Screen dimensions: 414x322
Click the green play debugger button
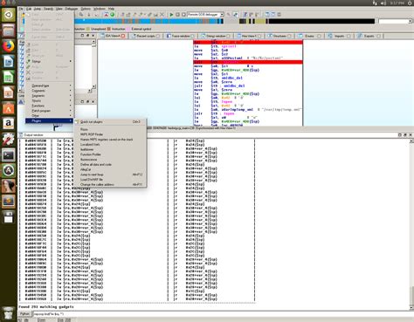171,14
